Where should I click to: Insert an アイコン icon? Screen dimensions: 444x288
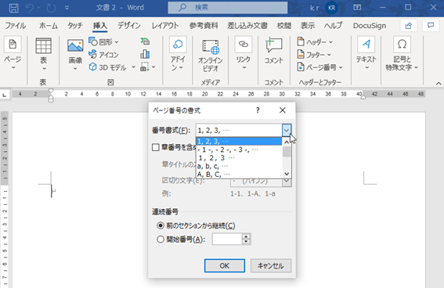coord(103,55)
